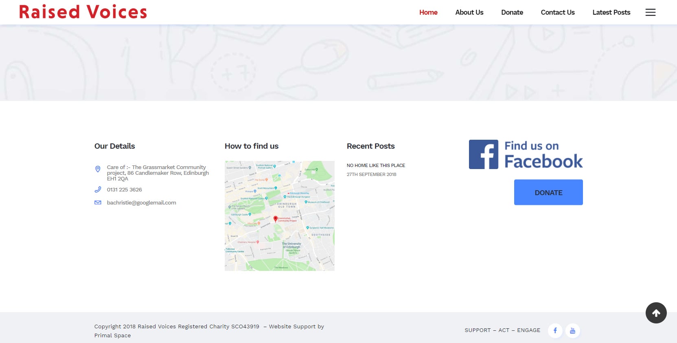Open the Facebook icon in footer
The width and height of the screenshot is (677, 343).
(555, 330)
